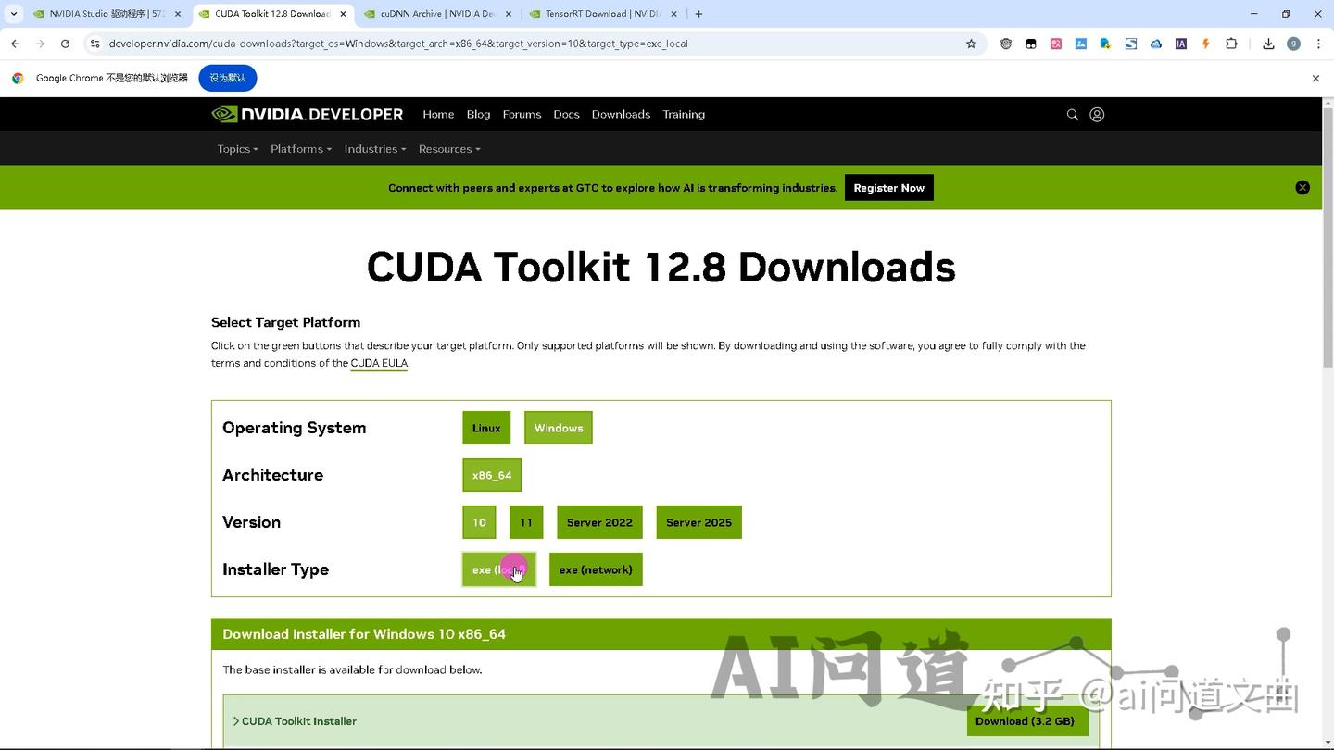Reload the current page
The image size is (1334, 750).
click(65, 44)
